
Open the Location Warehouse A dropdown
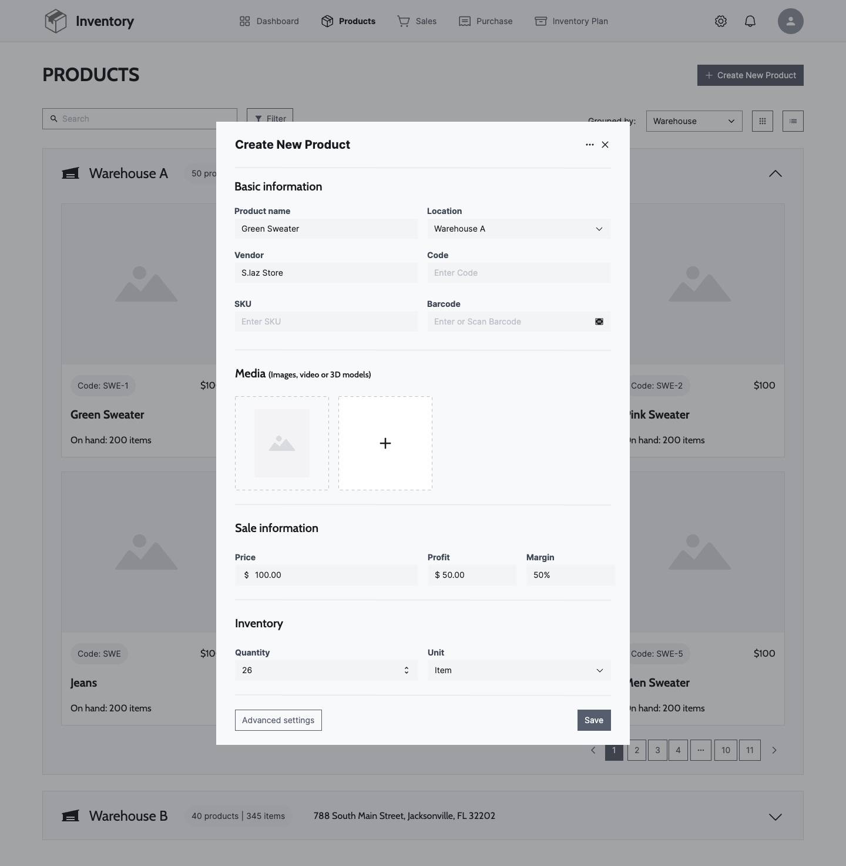[x=519, y=229]
